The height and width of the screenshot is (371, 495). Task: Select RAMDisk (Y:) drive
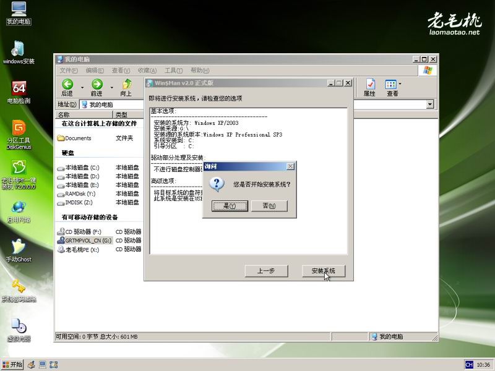click(76, 194)
